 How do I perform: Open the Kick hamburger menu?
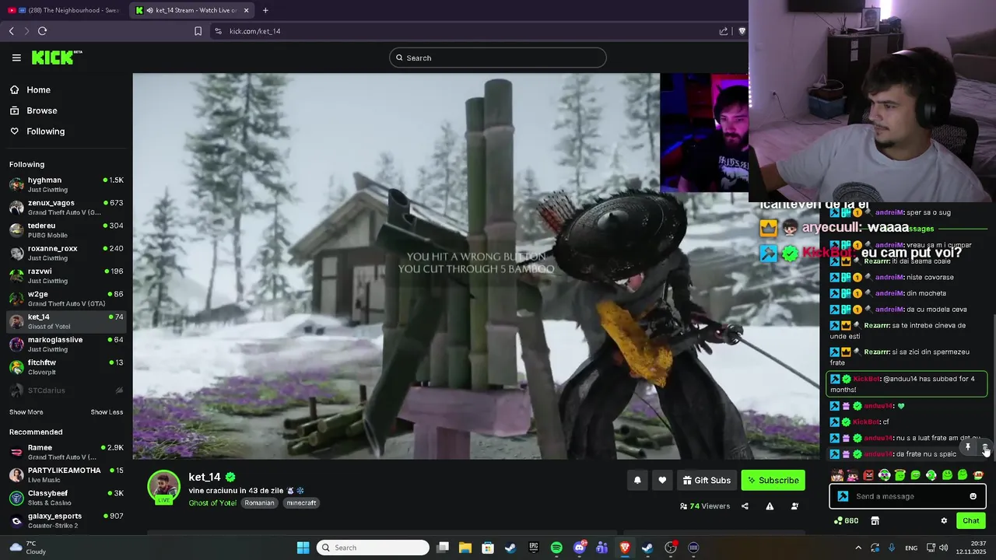[x=16, y=58]
